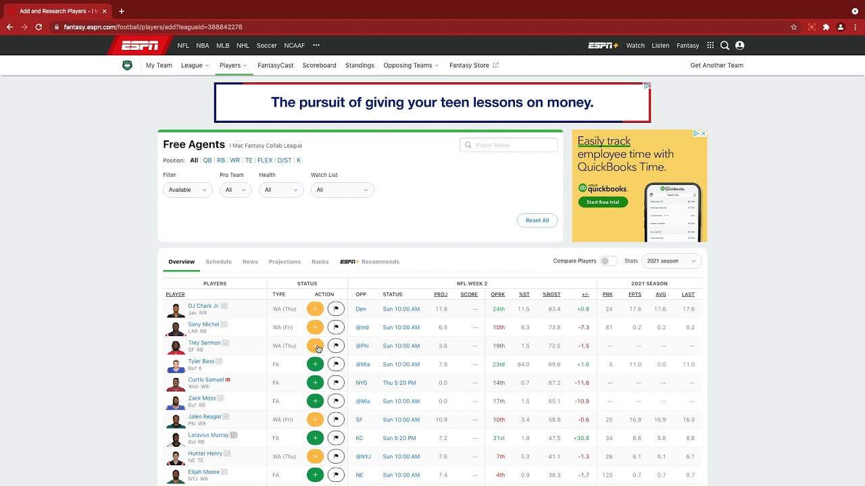
Task: Click Hunter Henry player headshot
Action: (176, 457)
